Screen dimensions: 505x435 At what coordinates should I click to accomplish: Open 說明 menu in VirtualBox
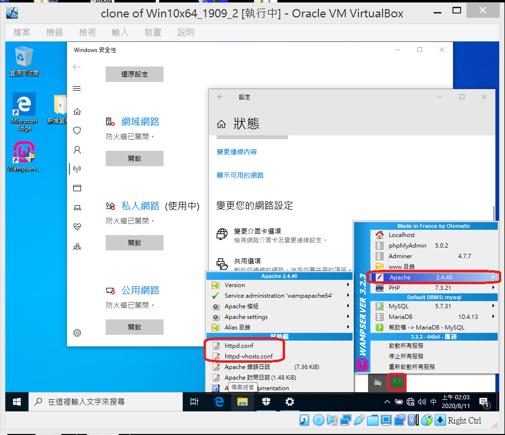coord(186,32)
